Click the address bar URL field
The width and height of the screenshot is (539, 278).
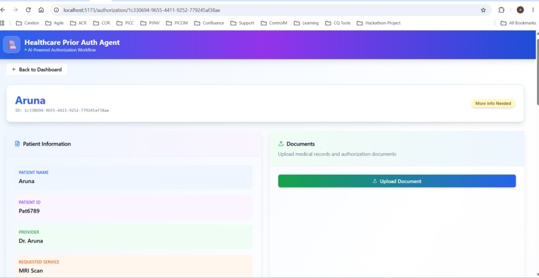tap(271, 10)
